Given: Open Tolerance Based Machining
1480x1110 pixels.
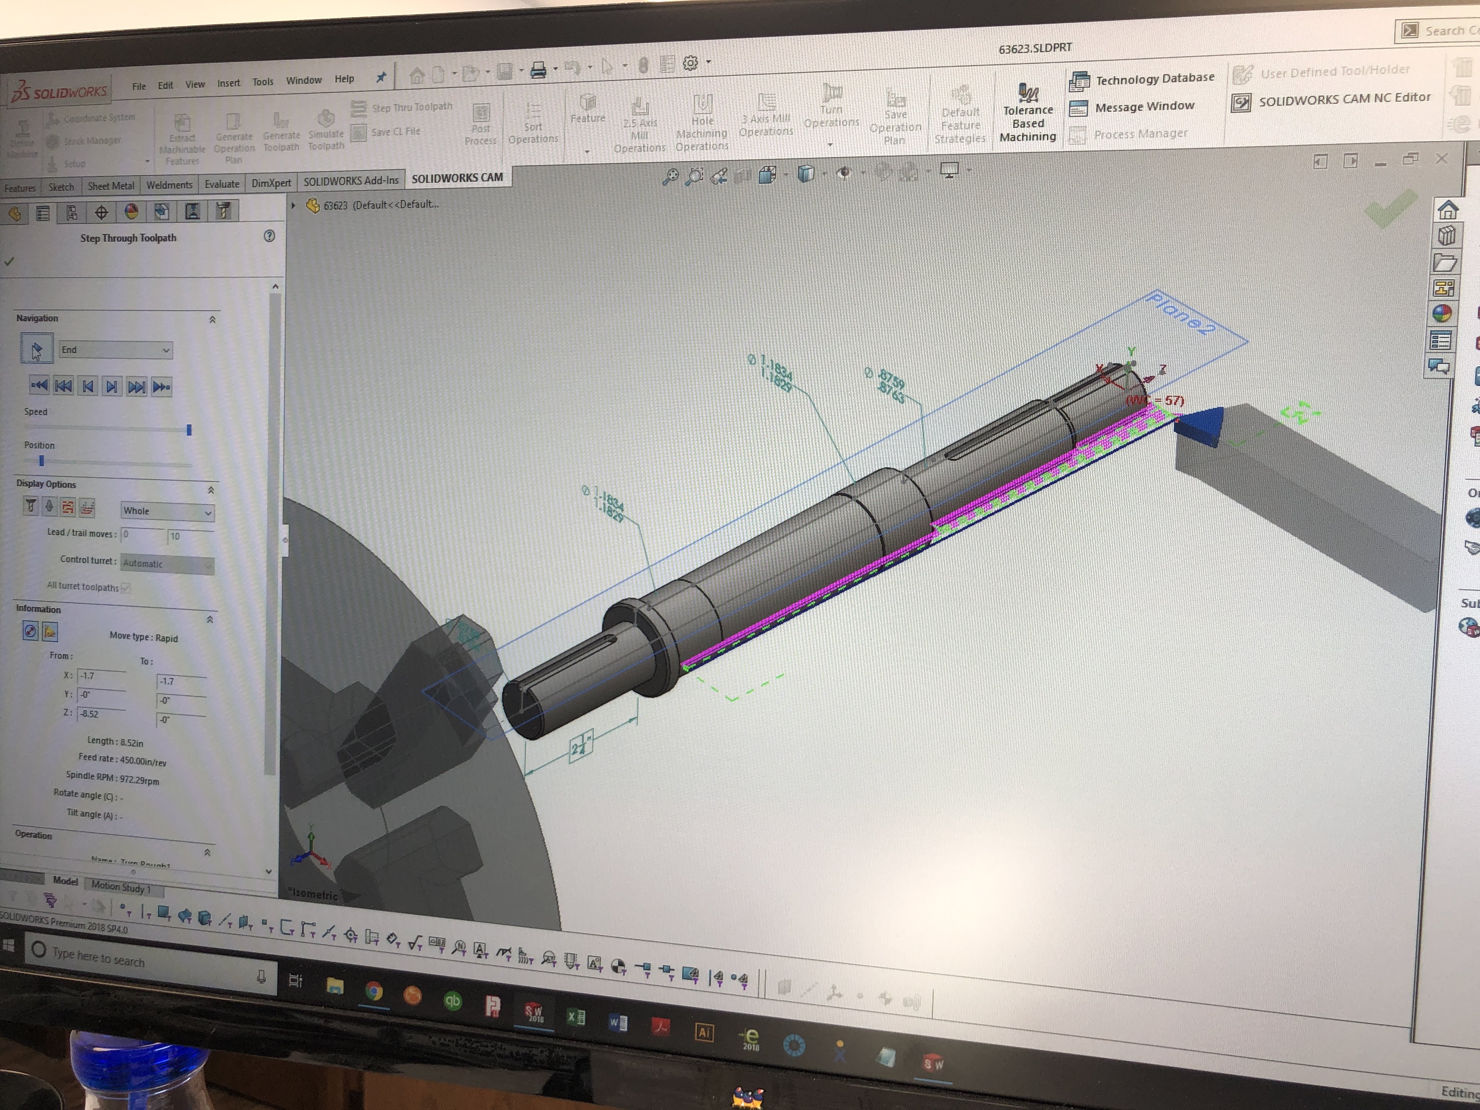Looking at the screenshot, I should pyautogui.click(x=1028, y=113).
